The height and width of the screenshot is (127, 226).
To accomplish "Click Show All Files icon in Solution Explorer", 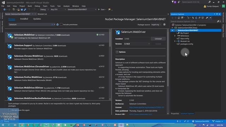I will click(203, 18).
